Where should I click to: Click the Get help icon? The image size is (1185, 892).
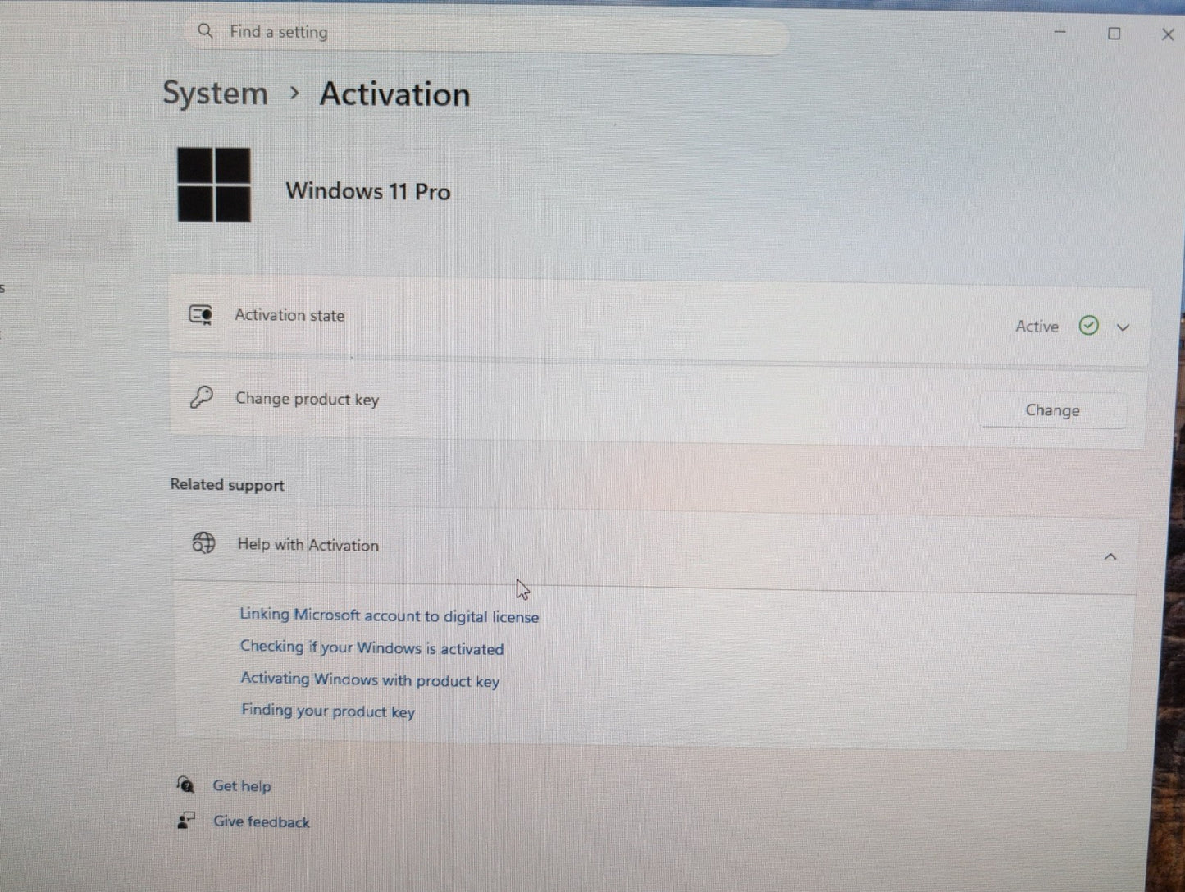click(x=186, y=785)
